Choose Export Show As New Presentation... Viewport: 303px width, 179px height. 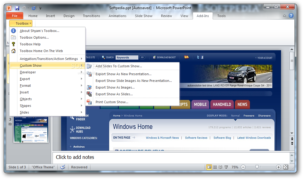tap(133, 74)
